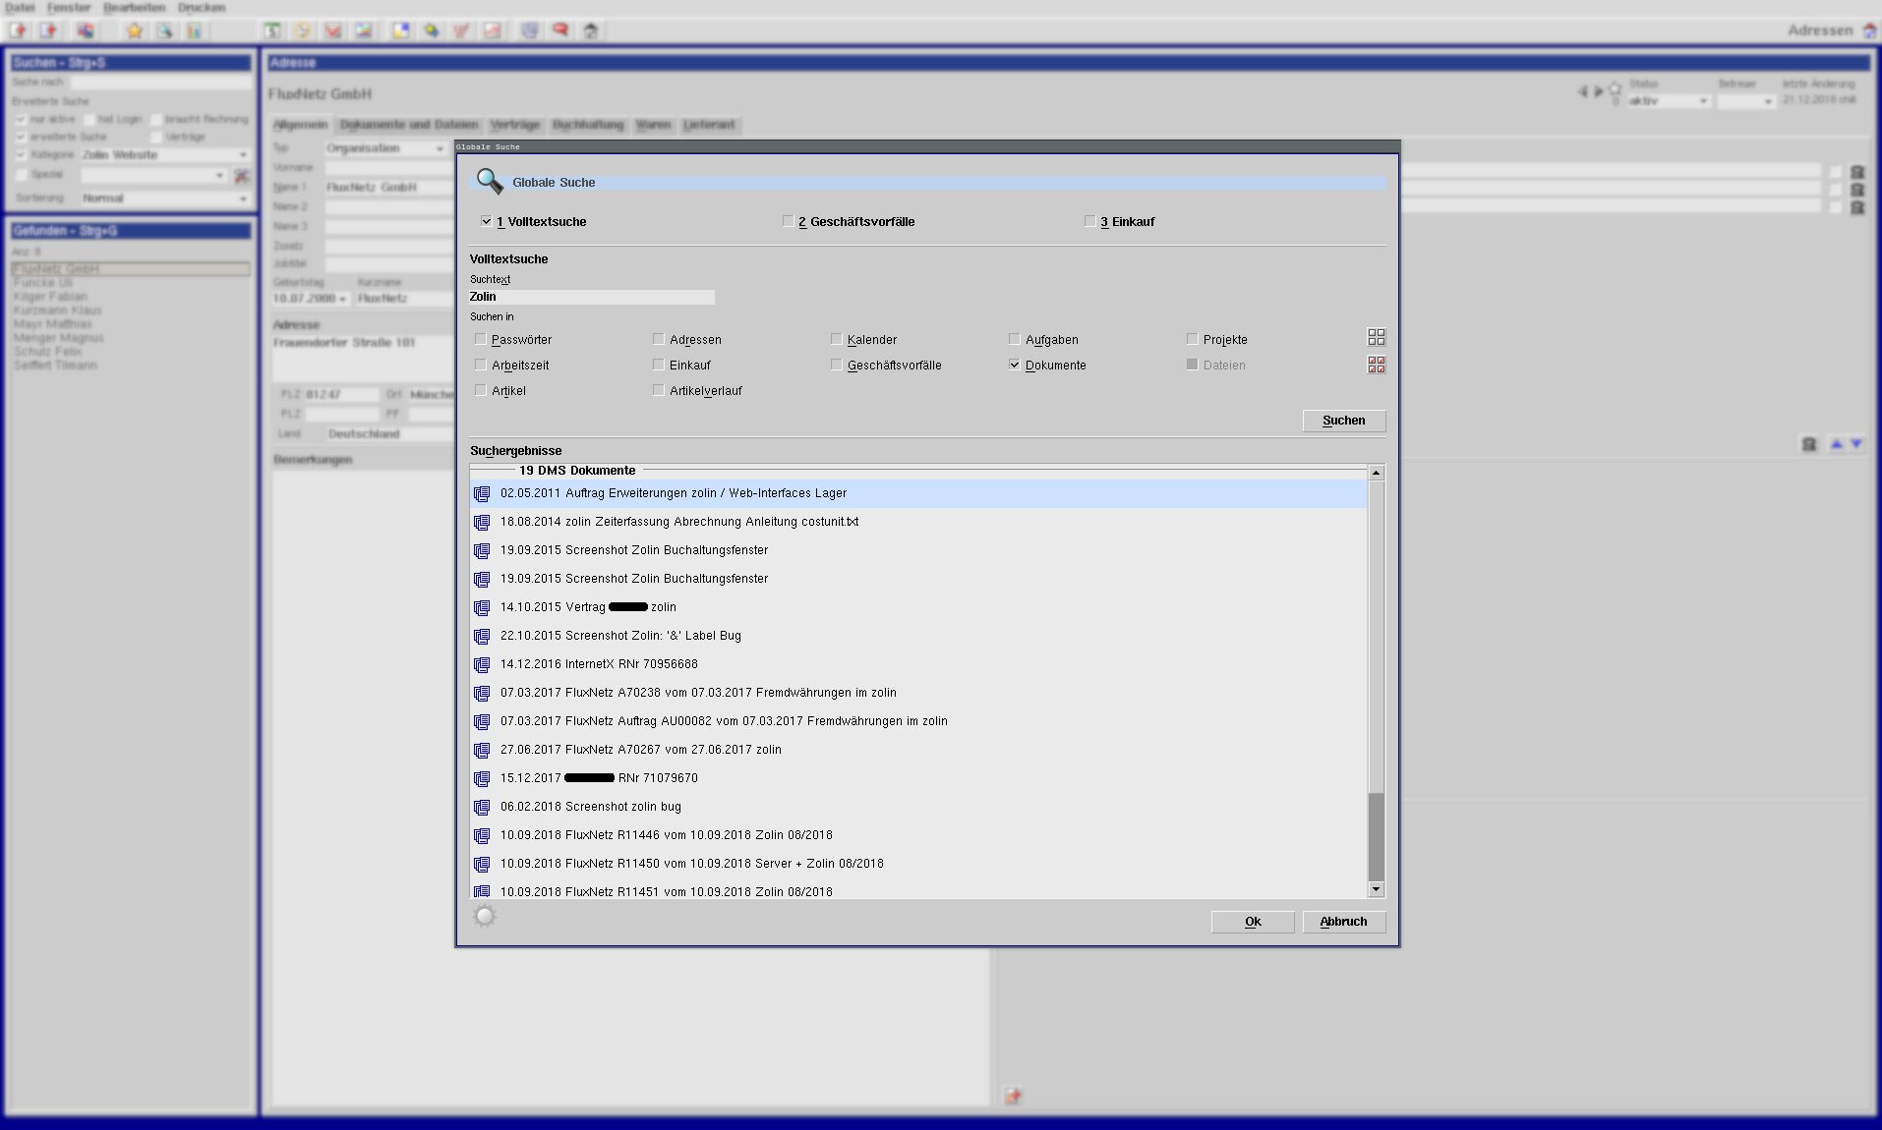
Task: Cancel the search with Abbruch
Action: coord(1343,922)
